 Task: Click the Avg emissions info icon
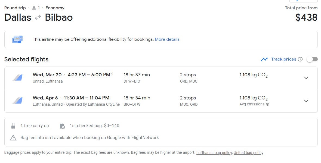tap(267, 104)
